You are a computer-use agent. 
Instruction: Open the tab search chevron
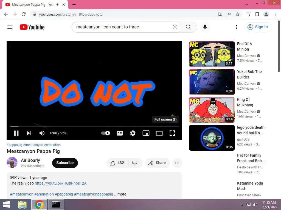click(247, 5)
